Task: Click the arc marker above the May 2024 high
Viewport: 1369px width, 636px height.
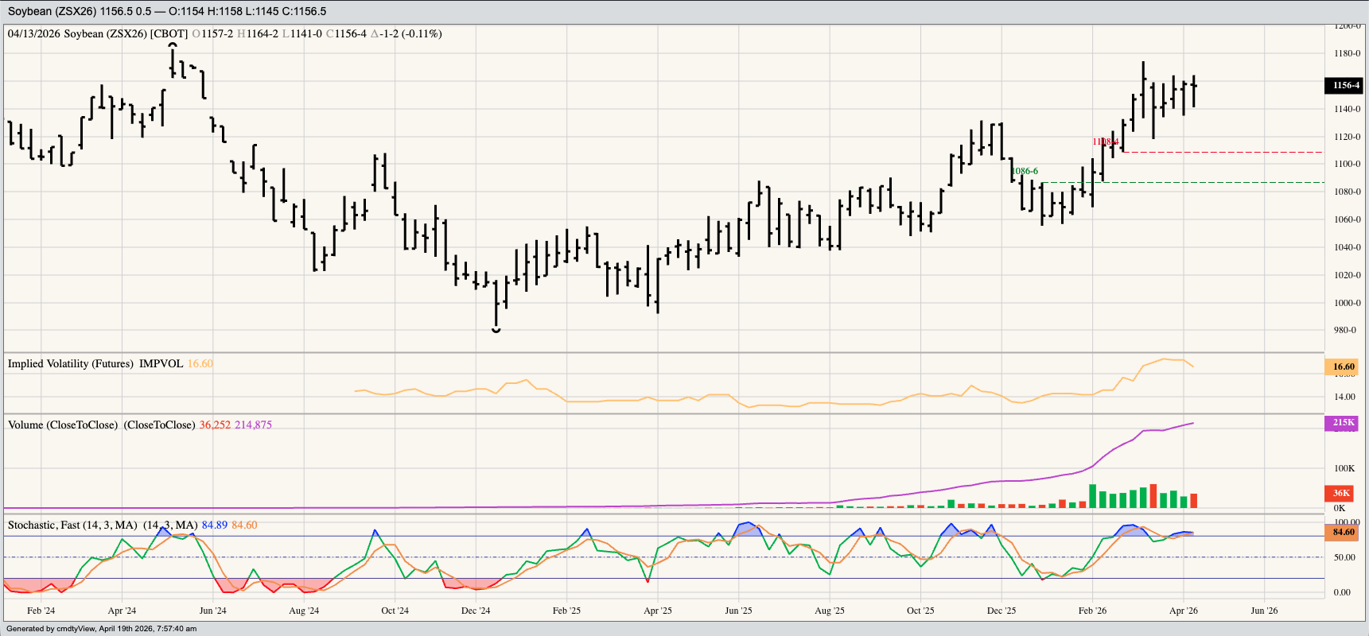Action: coord(173,45)
